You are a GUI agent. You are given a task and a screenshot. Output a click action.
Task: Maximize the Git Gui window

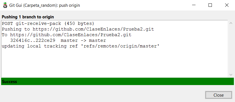click(x=210, y=5)
